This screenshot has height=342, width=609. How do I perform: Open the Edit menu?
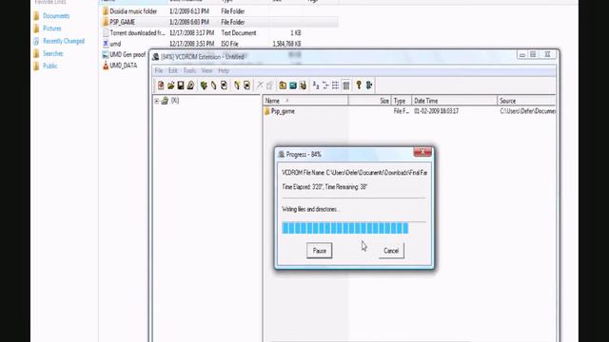tap(173, 70)
